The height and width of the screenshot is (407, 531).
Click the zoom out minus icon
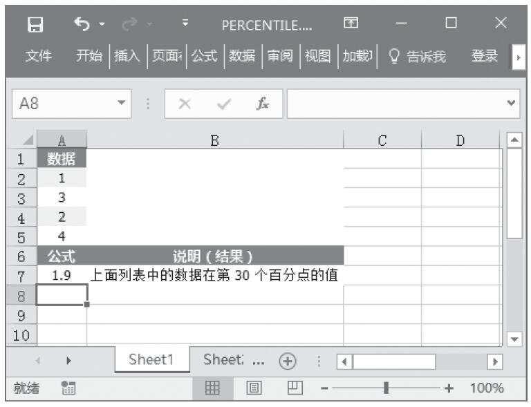(x=324, y=388)
